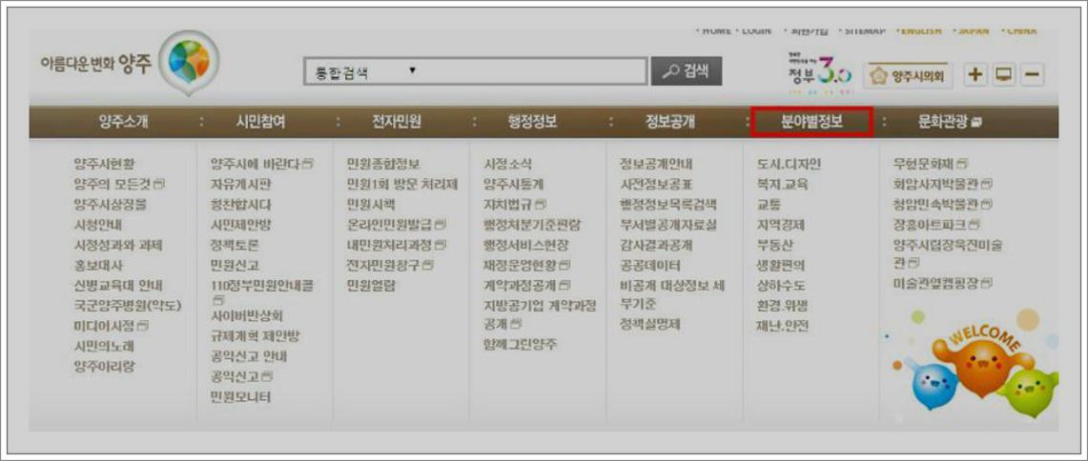Open the 양주시의회 council button
The width and height of the screenshot is (1088, 461).
(909, 76)
